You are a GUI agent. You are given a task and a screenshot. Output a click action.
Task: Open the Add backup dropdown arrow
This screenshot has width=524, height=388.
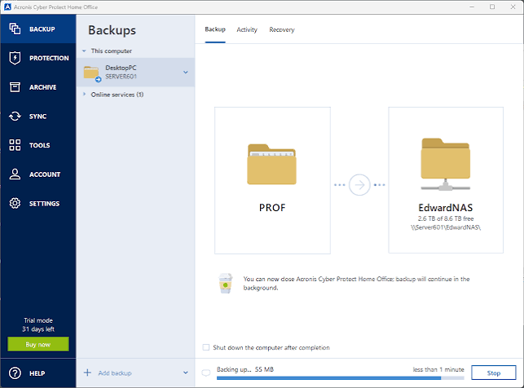tap(186, 373)
